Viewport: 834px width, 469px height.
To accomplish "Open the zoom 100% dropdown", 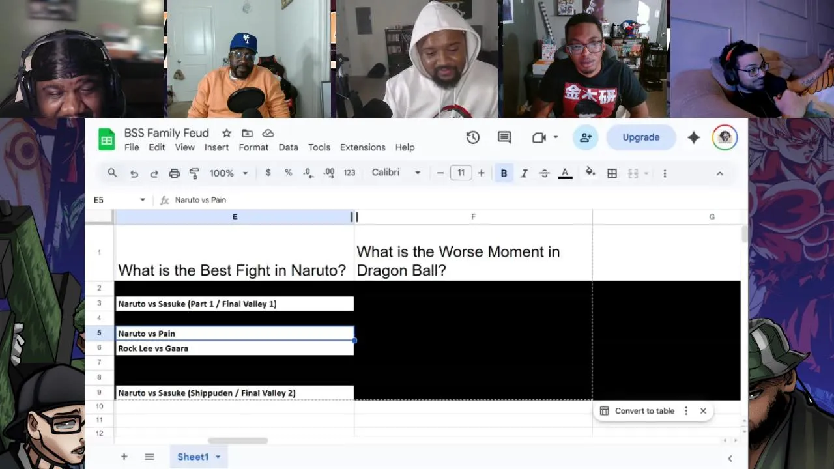I will pyautogui.click(x=229, y=173).
